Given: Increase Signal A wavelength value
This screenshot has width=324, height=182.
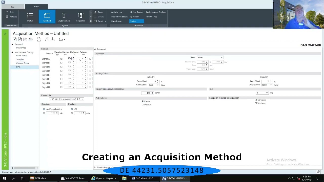Looking at the screenshot, I should tap(73, 58).
